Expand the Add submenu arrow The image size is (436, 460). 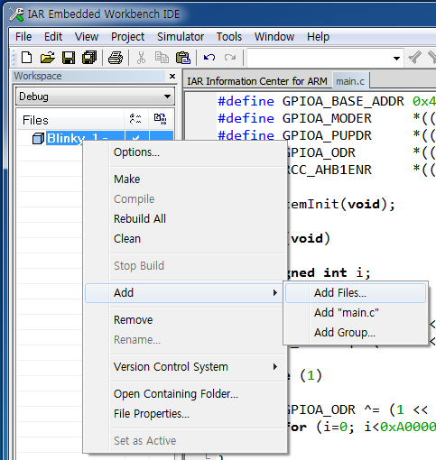coord(275,292)
